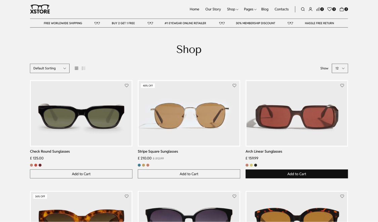Open the Show 12 items dropdown

click(340, 68)
